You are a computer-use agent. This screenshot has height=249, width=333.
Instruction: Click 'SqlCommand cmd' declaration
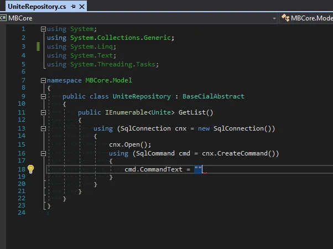163,153
